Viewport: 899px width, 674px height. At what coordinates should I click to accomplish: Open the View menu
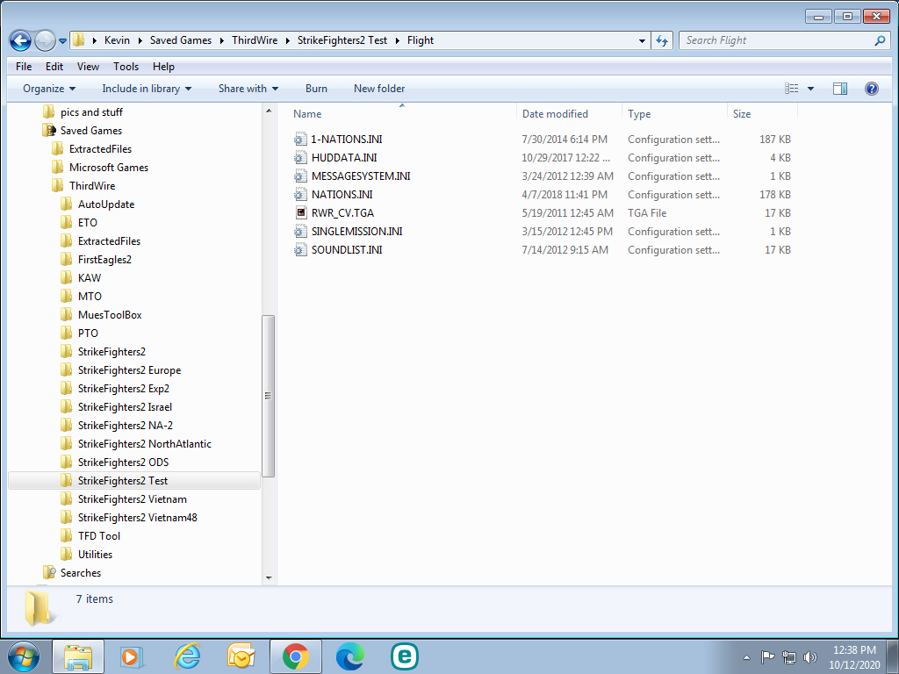88,67
